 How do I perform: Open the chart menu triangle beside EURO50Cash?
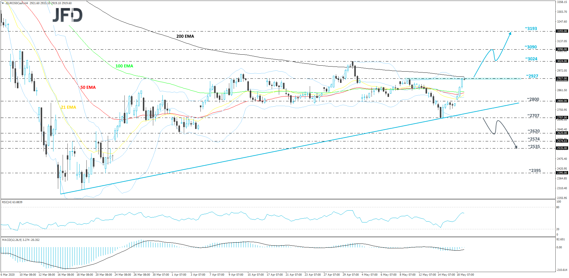[x=3, y=3]
